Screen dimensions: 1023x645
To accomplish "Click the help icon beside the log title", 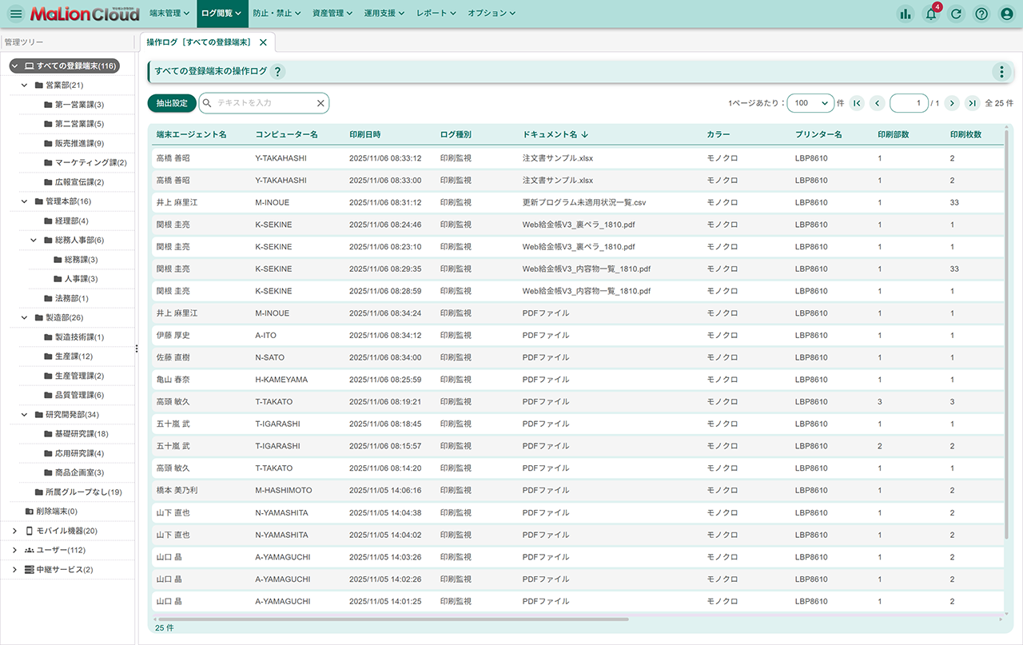I will tap(277, 72).
